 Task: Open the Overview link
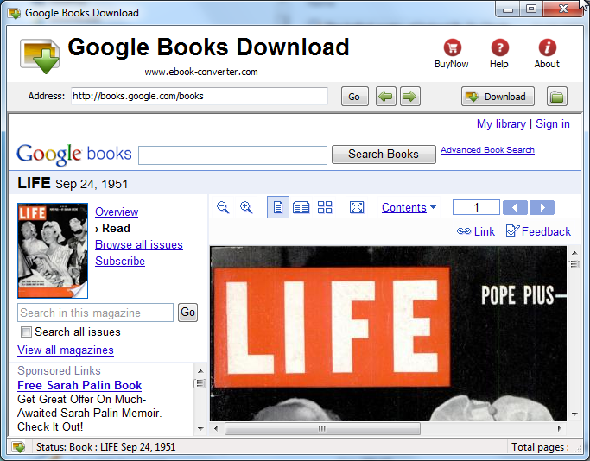pyautogui.click(x=117, y=212)
